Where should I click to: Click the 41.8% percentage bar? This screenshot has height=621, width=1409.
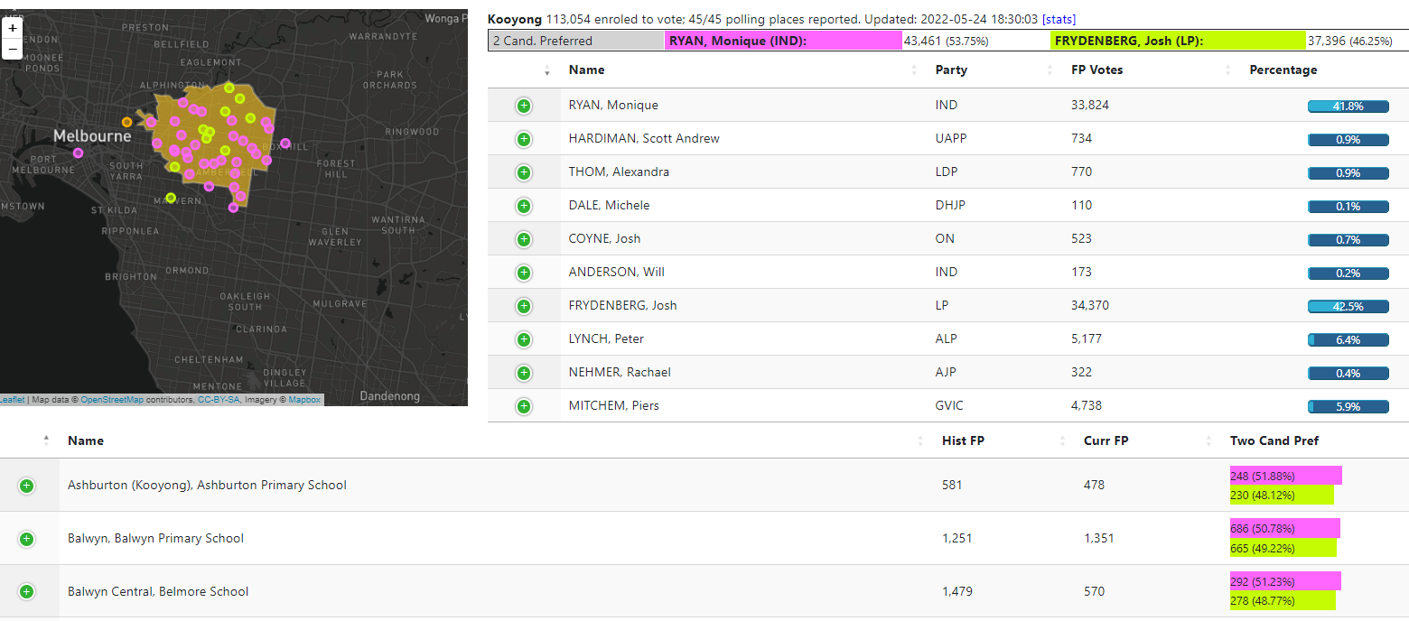[1348, 107]
